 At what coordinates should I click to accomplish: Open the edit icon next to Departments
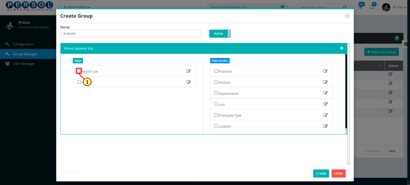pos(326,93)
